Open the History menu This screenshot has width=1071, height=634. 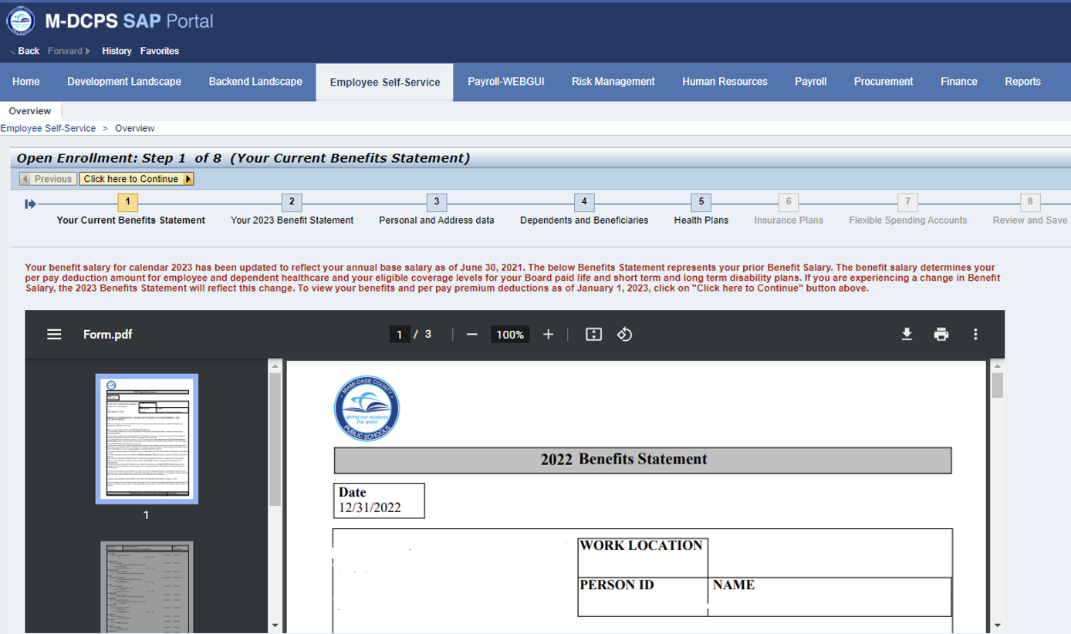pos(117,50)
